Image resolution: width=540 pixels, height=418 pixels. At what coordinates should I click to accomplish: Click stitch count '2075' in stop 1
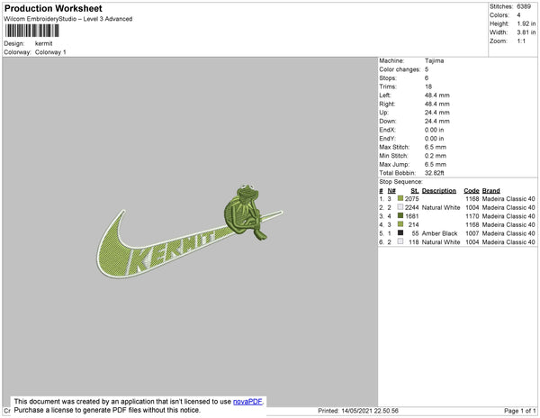point(411,199)
